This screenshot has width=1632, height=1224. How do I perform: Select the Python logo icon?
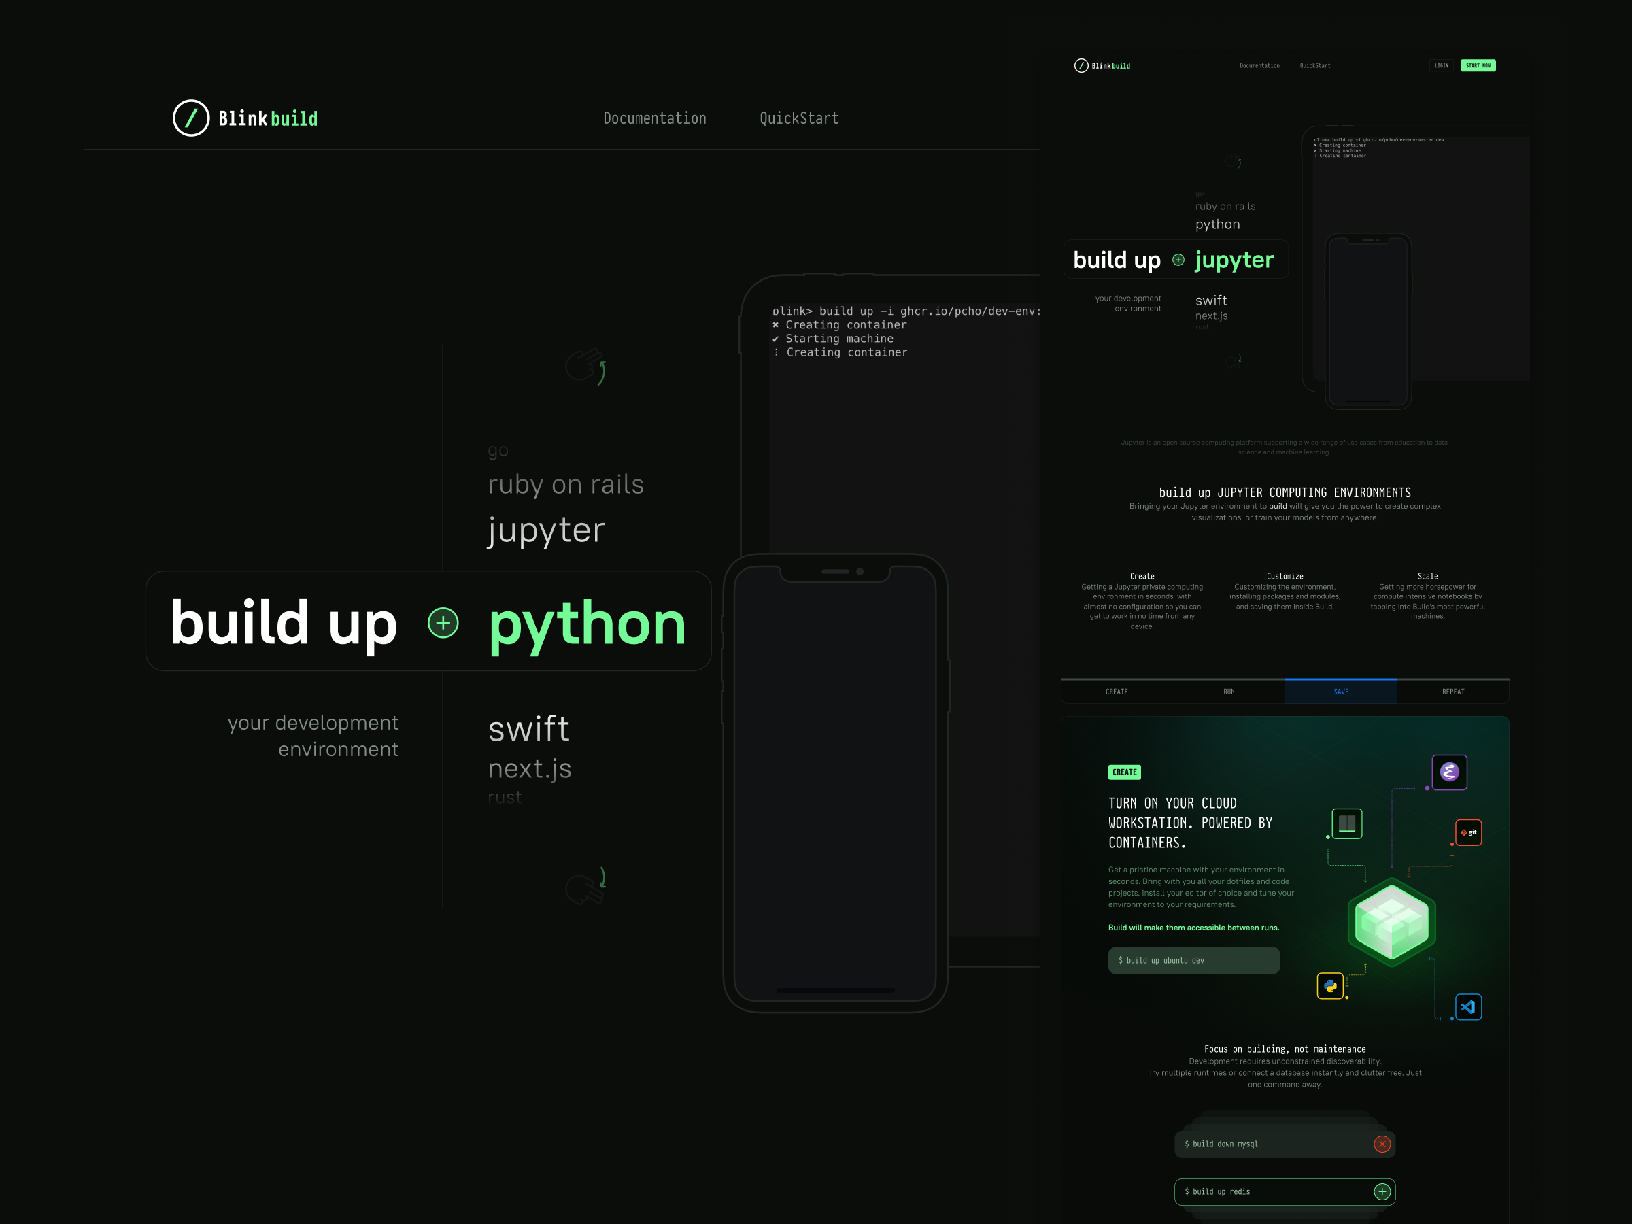pos(1330,987)
